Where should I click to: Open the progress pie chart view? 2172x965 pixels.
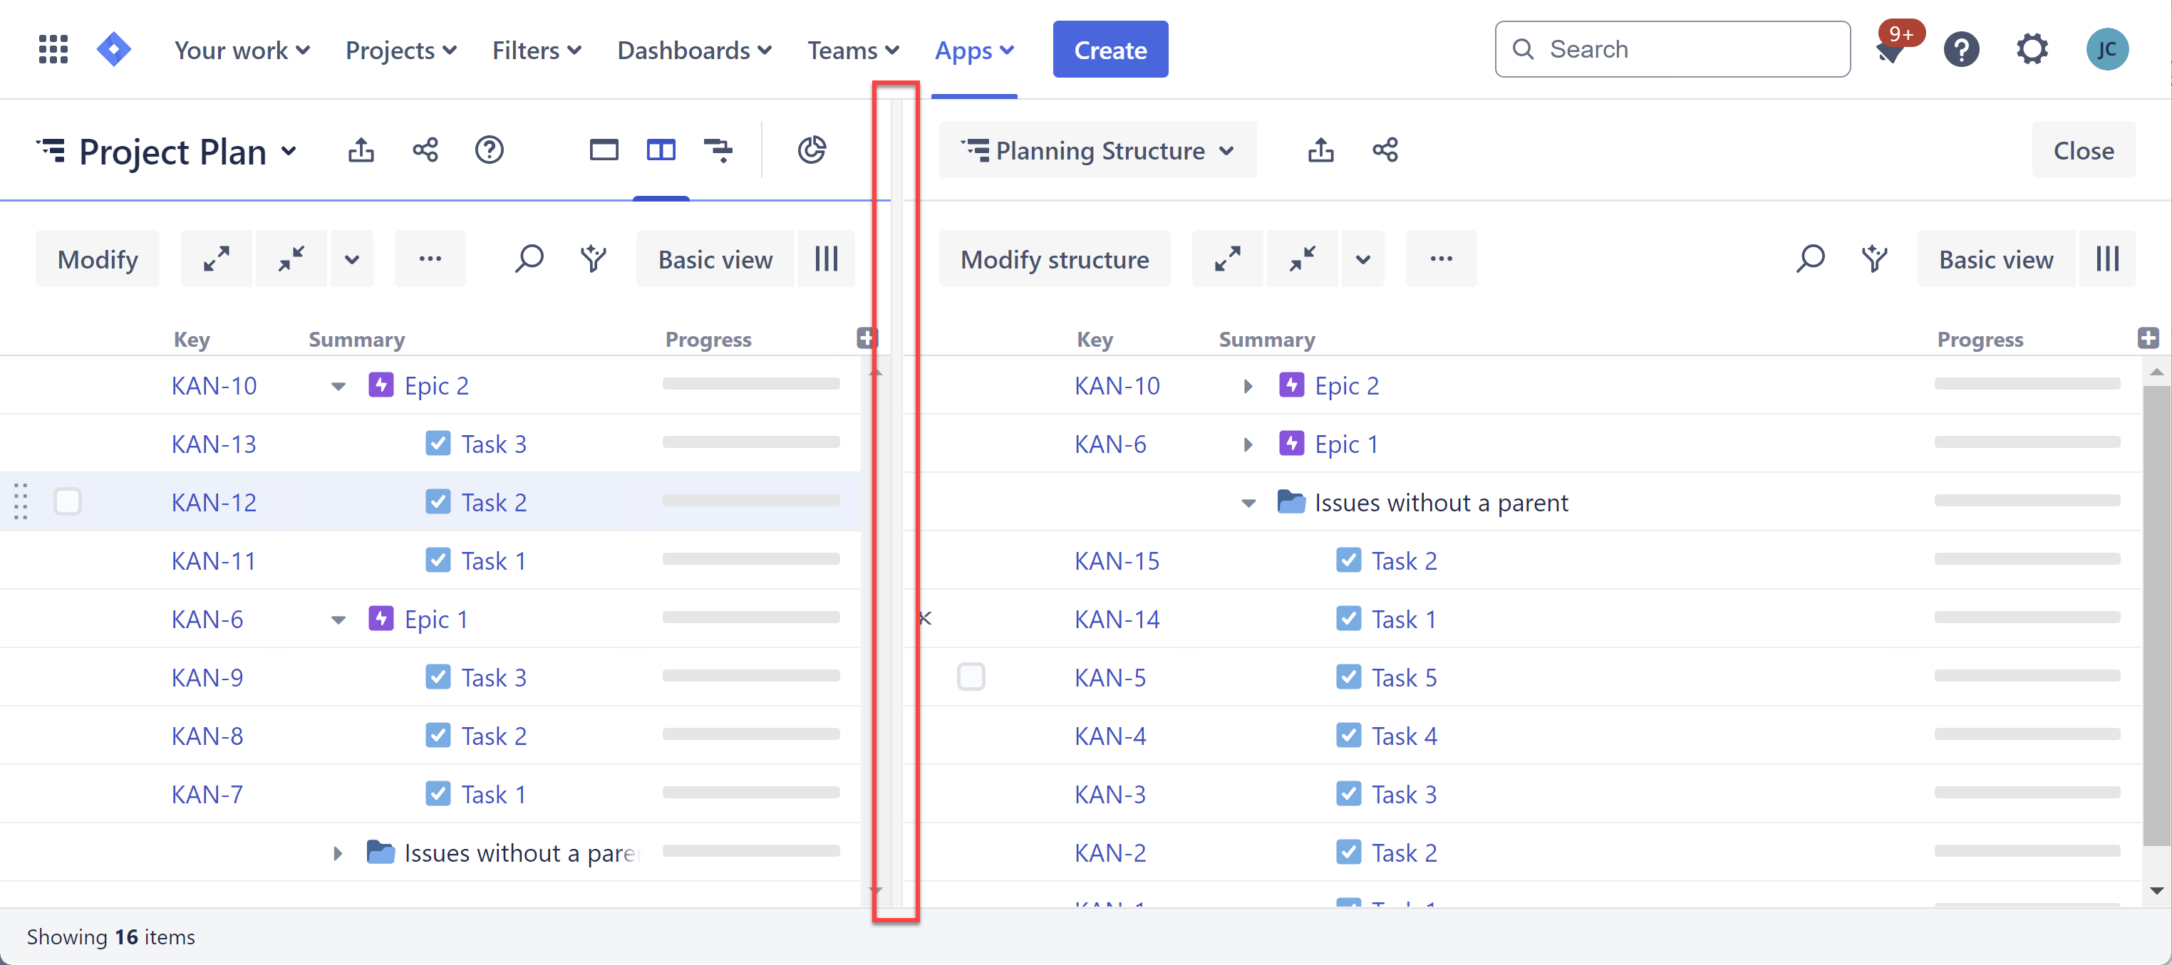pyautogui.click(x=812, y=150)
